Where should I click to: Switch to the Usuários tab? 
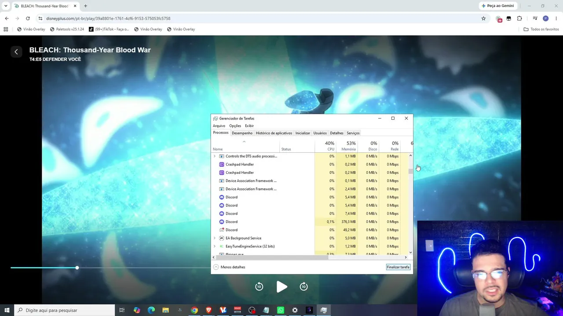[320, 133]
